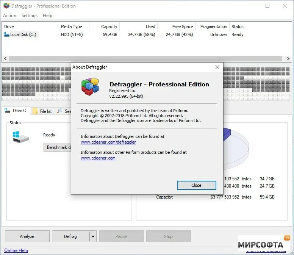Click the Defrag button
This screenshot has height=255, width=294.
pyautogui.click(x=70, y=236)
